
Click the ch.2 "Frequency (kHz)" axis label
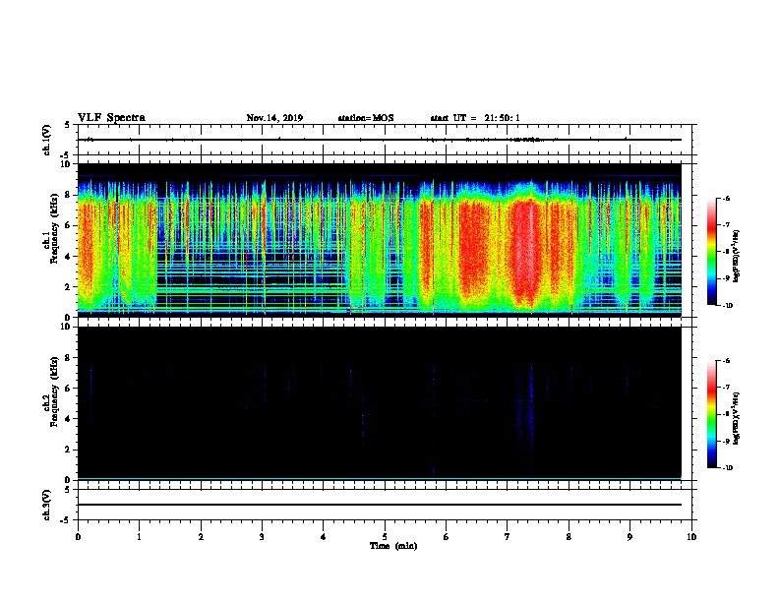pos(56,391)
